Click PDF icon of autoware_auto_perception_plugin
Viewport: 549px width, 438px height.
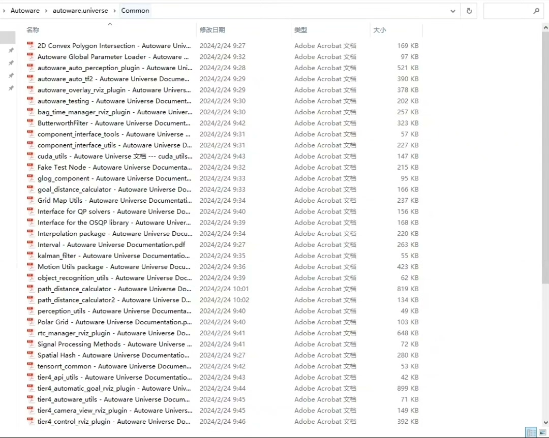31,68
